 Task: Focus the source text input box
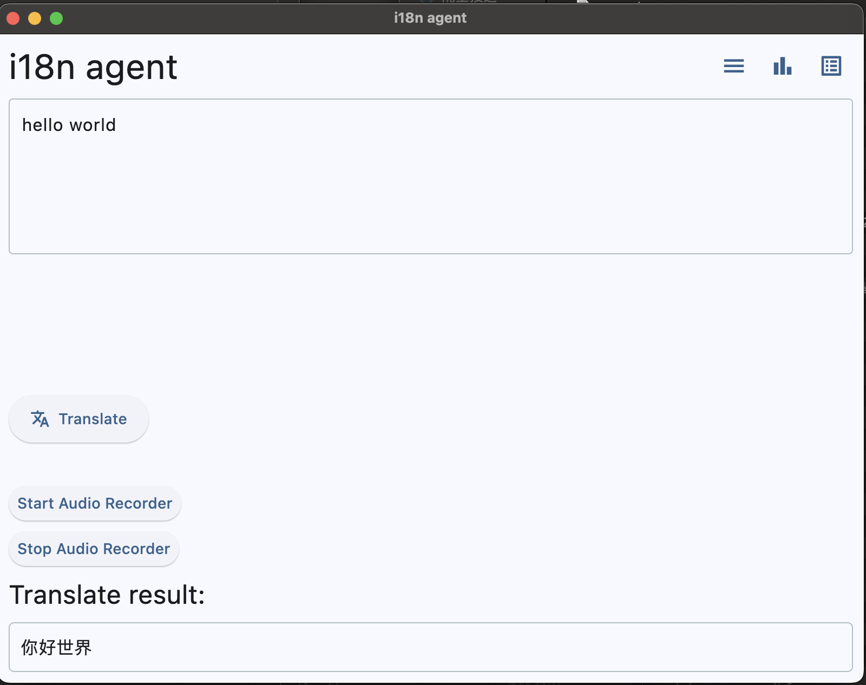(x=430, y=176)
